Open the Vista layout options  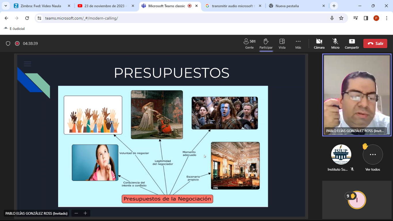click(x=282, y=44)
